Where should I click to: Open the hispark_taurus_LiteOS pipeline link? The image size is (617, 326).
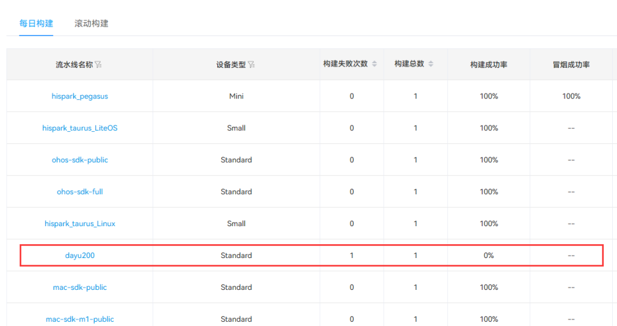(x=80, y=128)
